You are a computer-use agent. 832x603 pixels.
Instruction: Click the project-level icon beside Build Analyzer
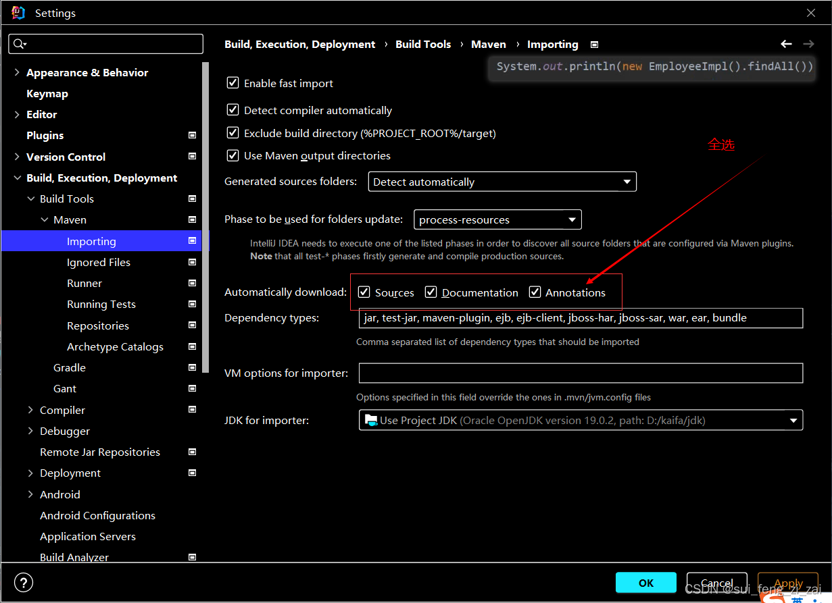click(192, 557)
